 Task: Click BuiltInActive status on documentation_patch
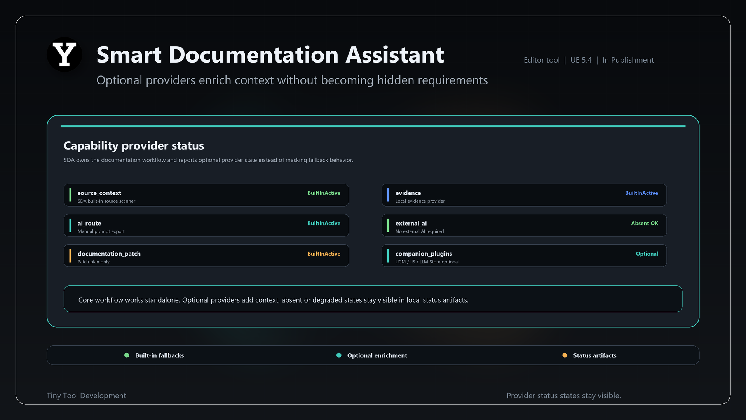point(324,254)
